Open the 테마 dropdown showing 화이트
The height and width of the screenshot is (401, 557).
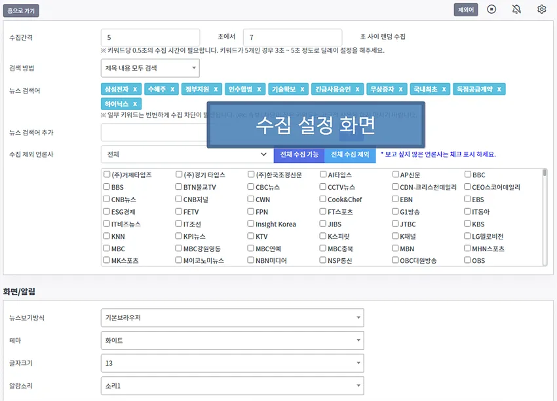point(233,340)
